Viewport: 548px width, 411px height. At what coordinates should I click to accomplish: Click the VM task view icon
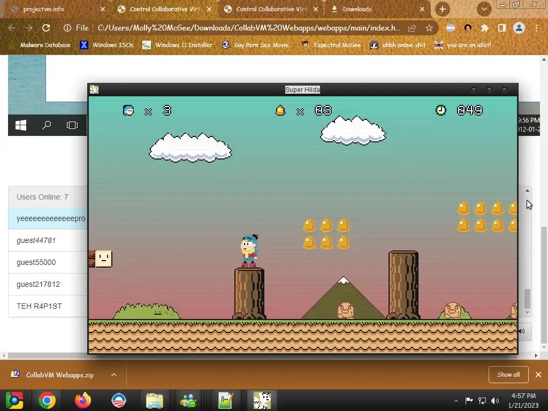pyautogui.click(x=72, y=125)
